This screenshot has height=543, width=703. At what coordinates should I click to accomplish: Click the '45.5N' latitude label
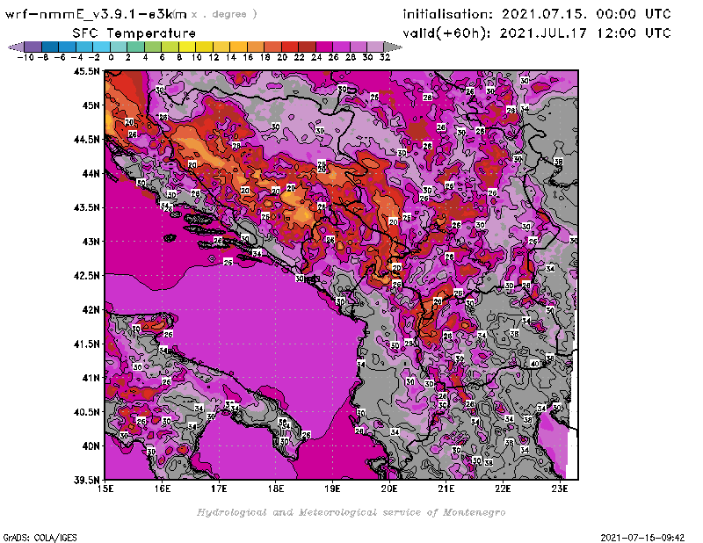point(87,71)
